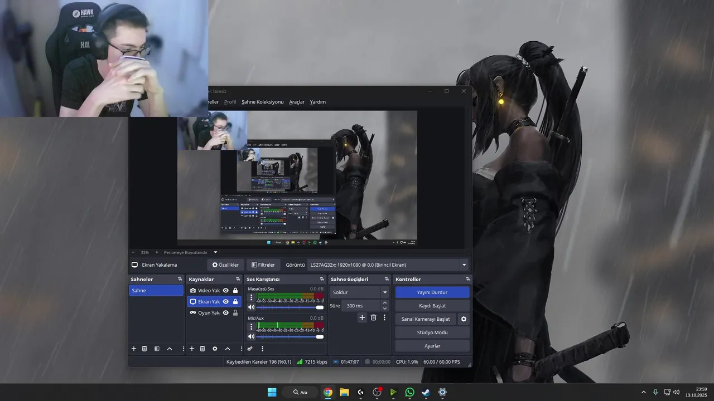
Task: Toggle Stüdyo Modu button
Action: (432, 332)
